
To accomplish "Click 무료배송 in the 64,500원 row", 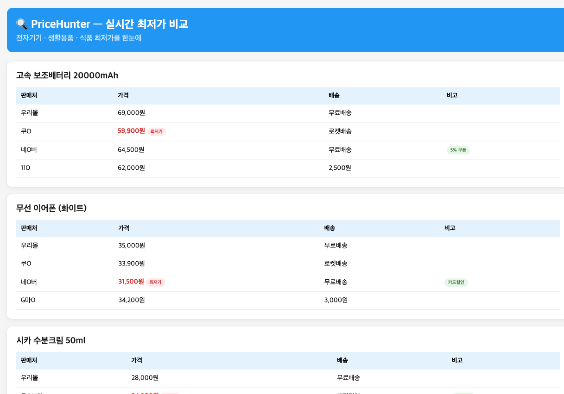I will pos(340,150).
